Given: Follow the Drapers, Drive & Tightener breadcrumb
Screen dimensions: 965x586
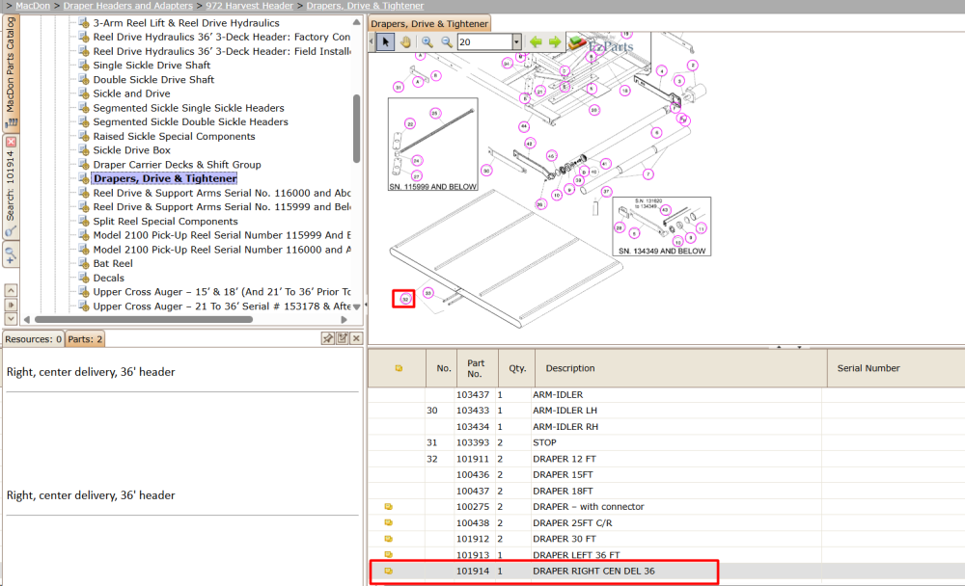Looking at the screenshot, I should click(365, 6).
